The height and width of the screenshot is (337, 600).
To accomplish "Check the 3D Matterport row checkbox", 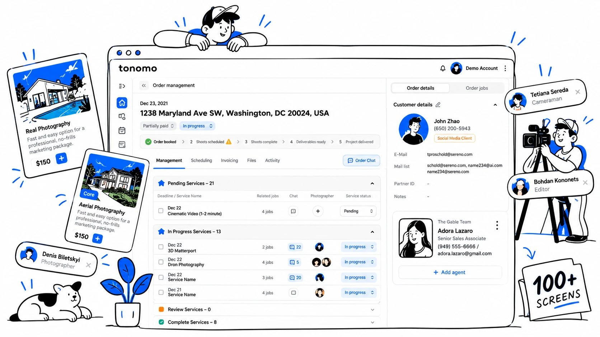I will (x=161, y=247).
